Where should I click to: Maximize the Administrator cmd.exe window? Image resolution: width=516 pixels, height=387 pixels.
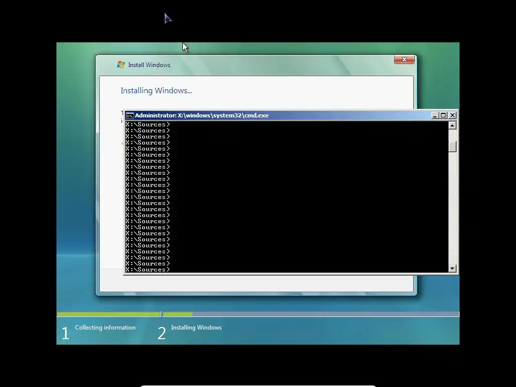443,115
